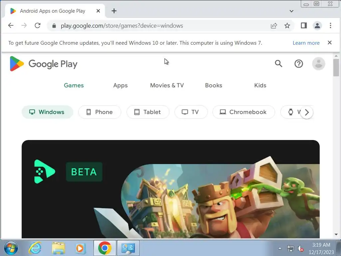341x256 pixels.
Task: Select the TV device filter chip
Action: point(191,112)
